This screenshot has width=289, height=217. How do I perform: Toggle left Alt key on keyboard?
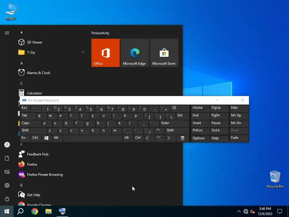pyautogui.click(x=58, y=138)
